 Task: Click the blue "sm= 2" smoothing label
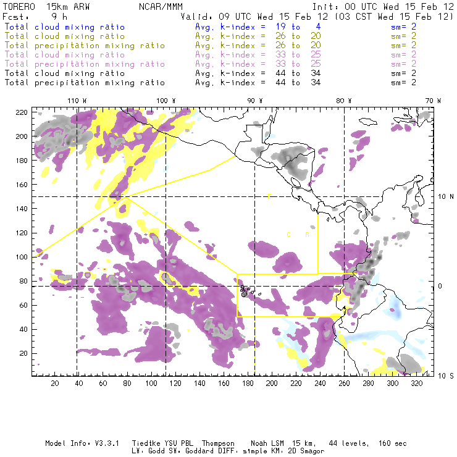(x=403, y=27)
